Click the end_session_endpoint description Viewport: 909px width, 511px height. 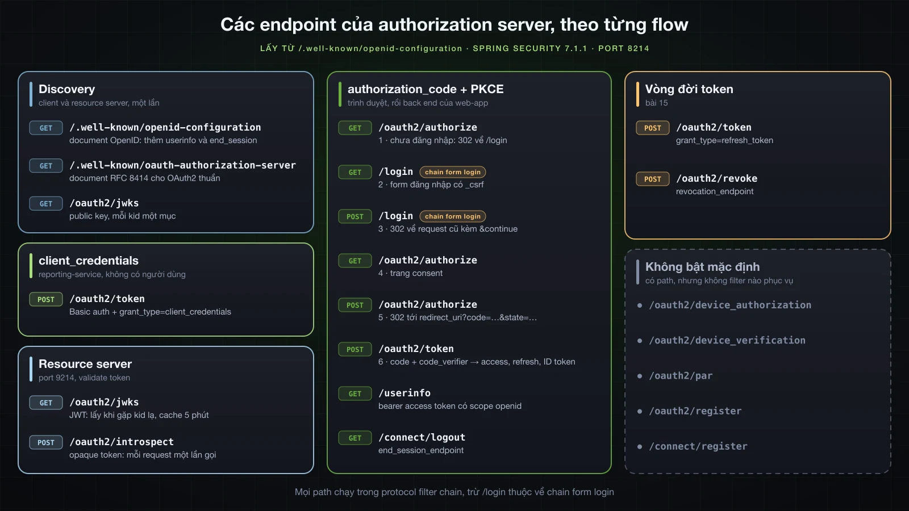point(421,450)
